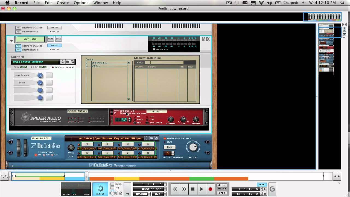Click the Width knob in Insert FX
This screenshot has width=350, height=197.
[40, 83]
